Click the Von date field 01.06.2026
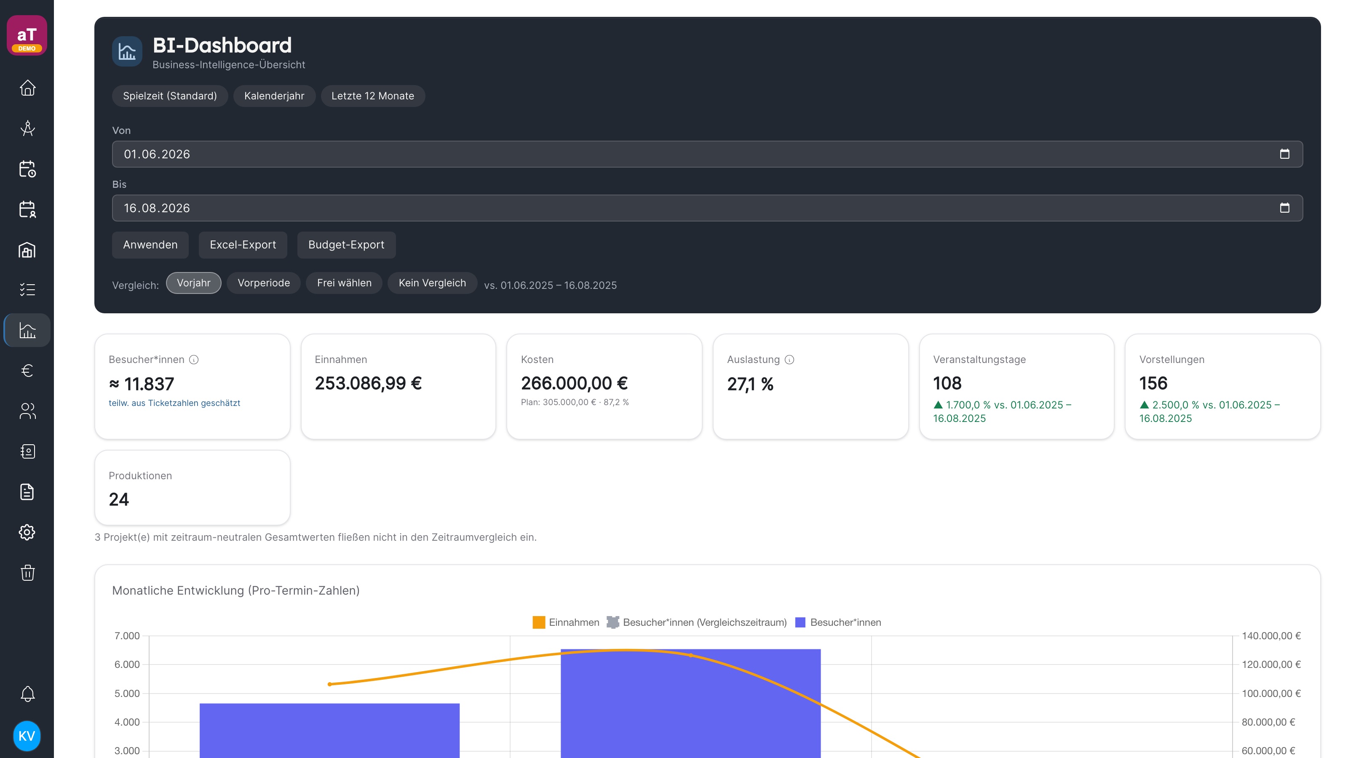Screen dimensions: 1348x758 (x=707, y=154)
